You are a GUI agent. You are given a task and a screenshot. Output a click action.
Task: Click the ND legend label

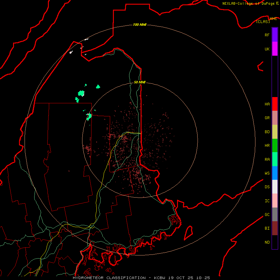[267, 242]
